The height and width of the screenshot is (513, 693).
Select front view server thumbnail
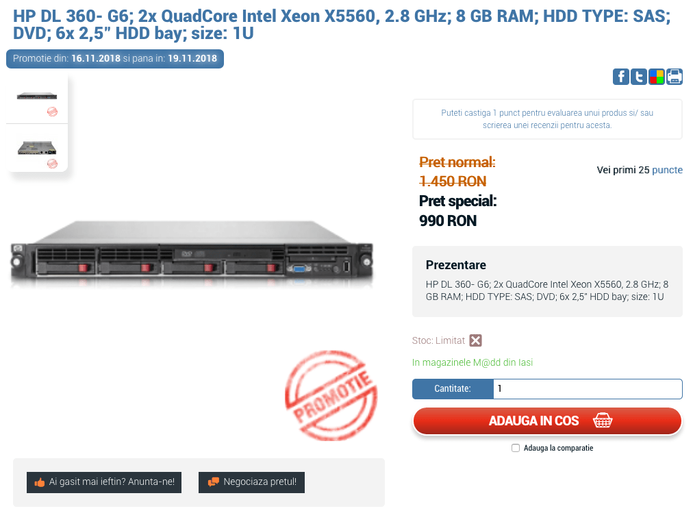(x=37, y=99)
